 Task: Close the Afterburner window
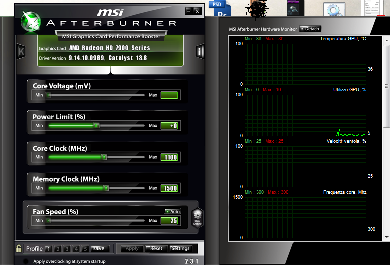[197, 11]
